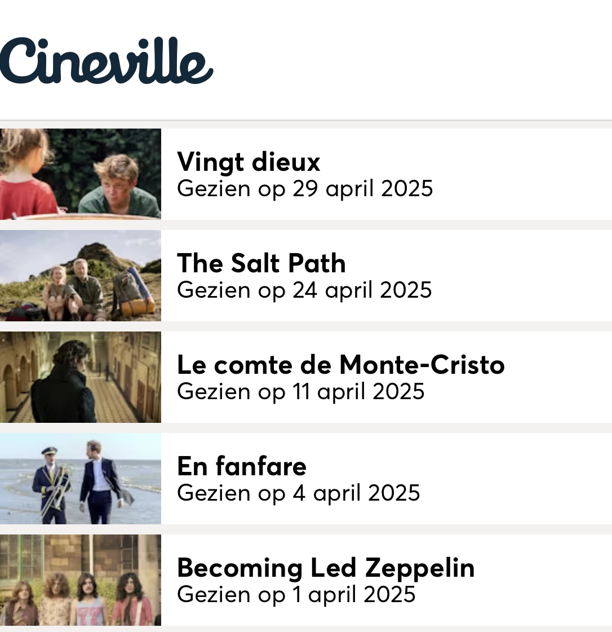Click empty card space right of Vingt dieux
Screen dimensions: 612x632
(x=524, y=174)
